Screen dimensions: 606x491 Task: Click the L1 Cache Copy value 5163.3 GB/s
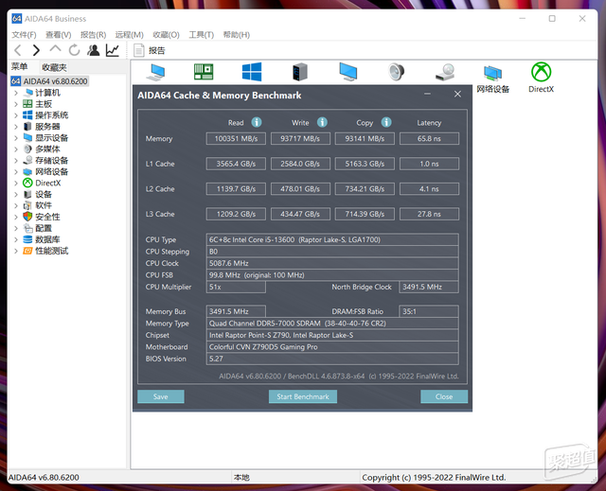coord(365,164)
